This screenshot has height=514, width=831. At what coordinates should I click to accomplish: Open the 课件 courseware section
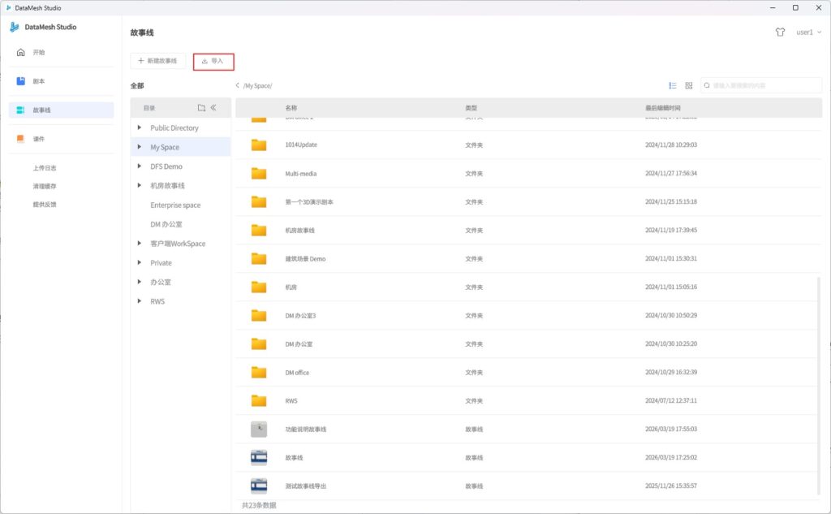39,139
